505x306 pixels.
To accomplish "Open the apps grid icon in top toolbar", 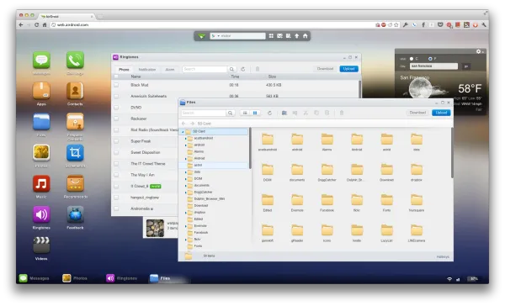I will [271, 36].
